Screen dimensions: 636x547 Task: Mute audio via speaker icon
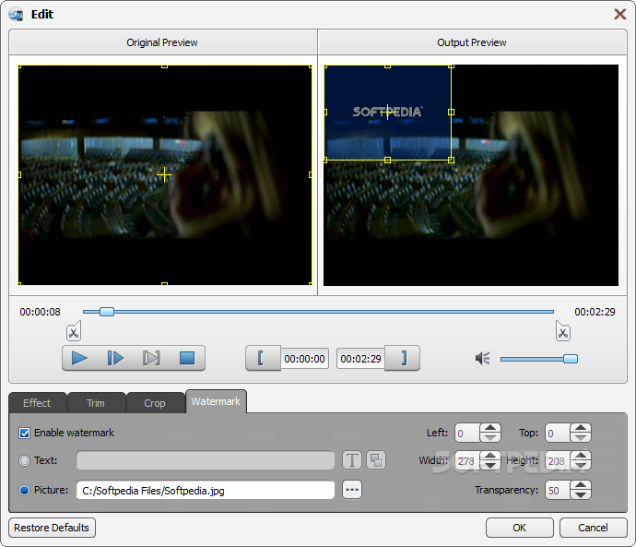click(483, 358)
